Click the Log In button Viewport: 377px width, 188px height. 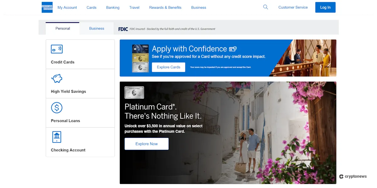coord(325,7)
